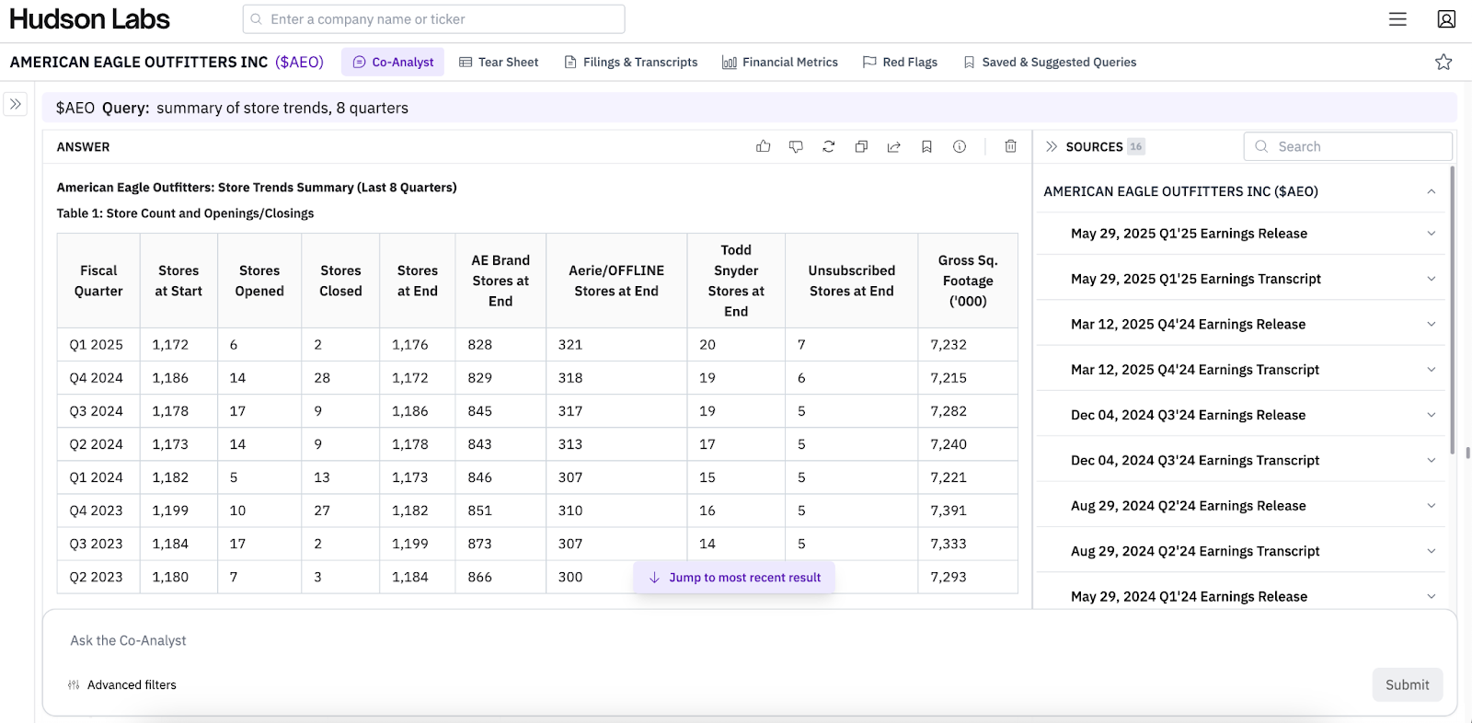The width and height of the screenshot is (1472, 723).
Task: Click the thumbs down feedback icon
Action: point(796,146)
